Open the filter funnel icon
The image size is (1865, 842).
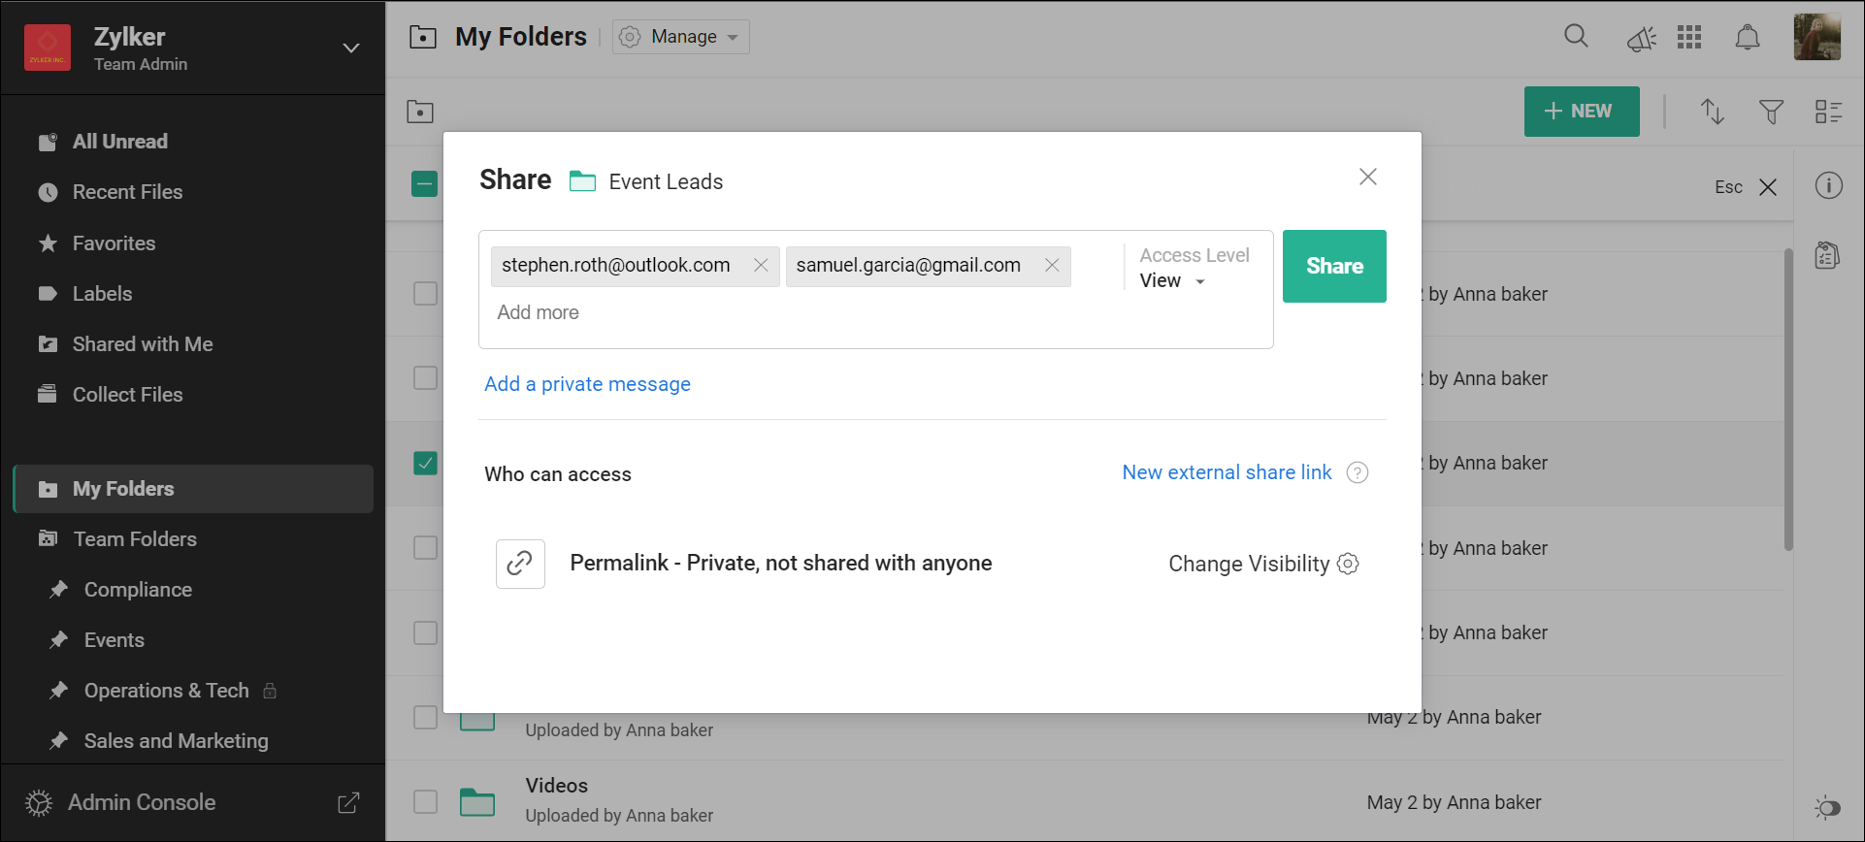(x=1771, y=112)
